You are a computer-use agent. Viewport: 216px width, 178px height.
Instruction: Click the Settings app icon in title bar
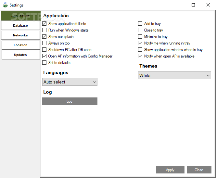tap(6, 5)
